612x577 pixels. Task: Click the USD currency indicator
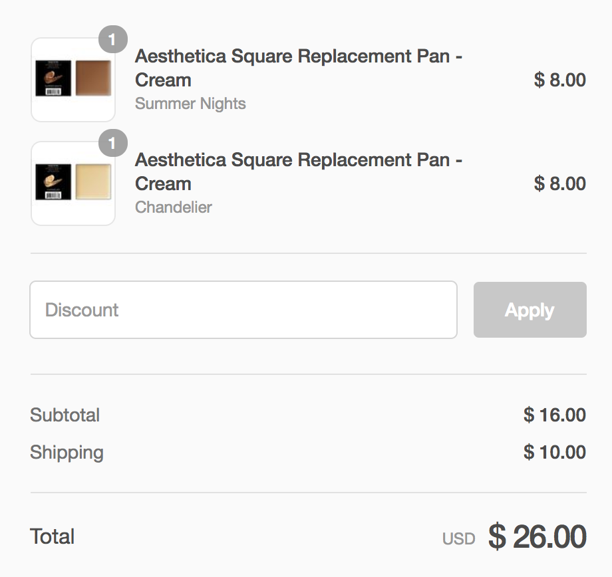[459, 538]
